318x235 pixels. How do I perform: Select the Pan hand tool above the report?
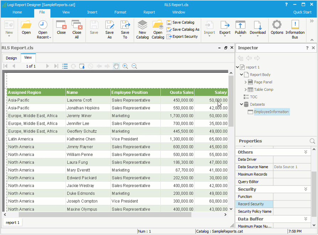[x=116, y=66]
